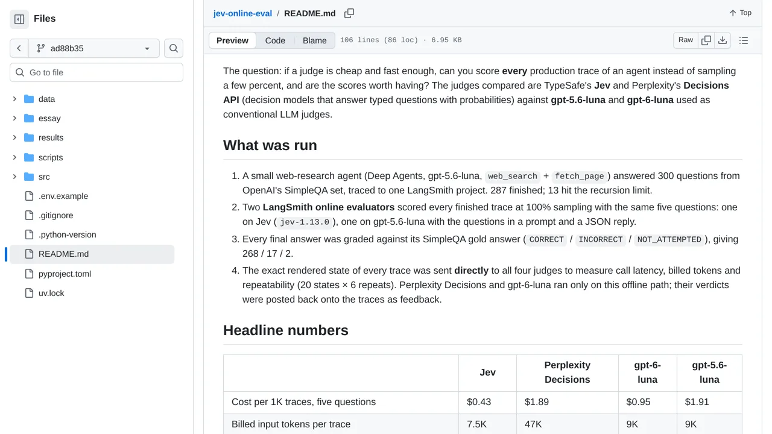The image size is (772, 434).
Task: Open the outline list icon
Action: [x=744, y=40]
